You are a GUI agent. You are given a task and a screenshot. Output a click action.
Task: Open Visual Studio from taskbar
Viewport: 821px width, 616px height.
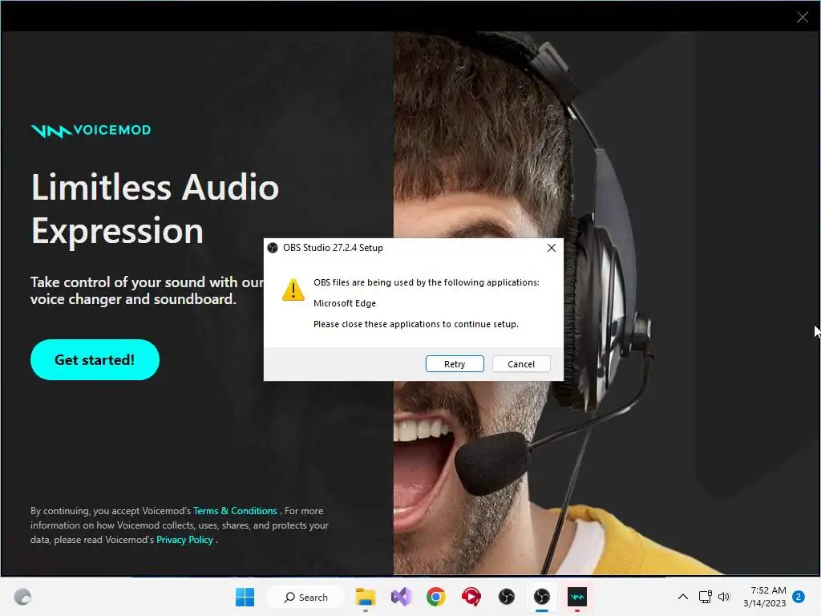click(401, 597)
